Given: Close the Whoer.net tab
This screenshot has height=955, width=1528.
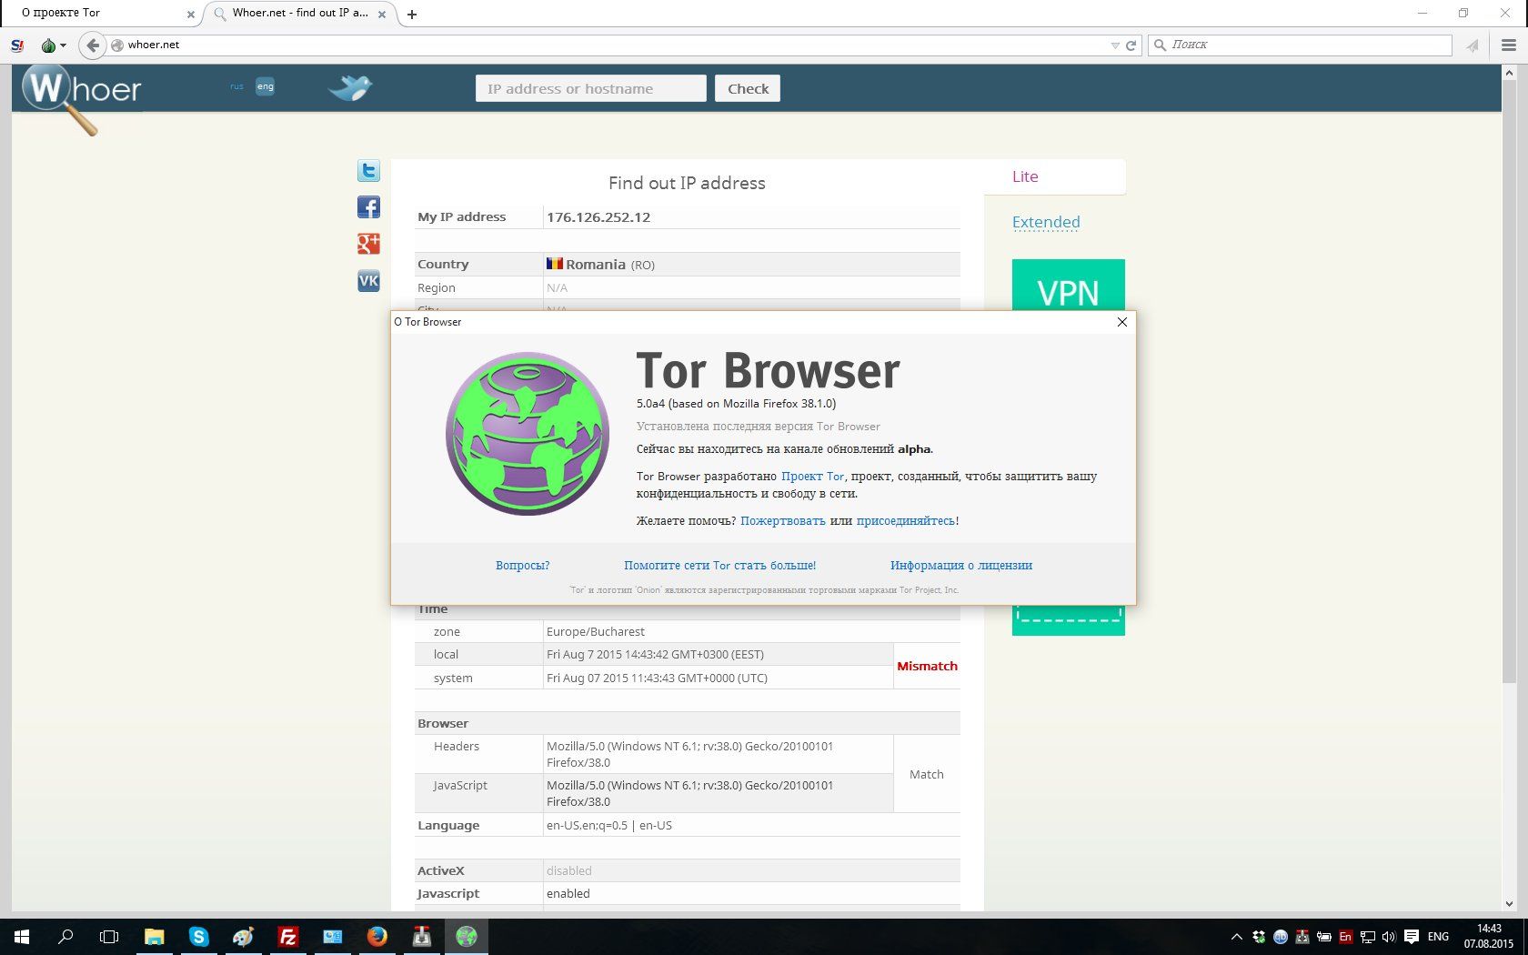Looking at the screenshot, I should [x=382, y=14].
